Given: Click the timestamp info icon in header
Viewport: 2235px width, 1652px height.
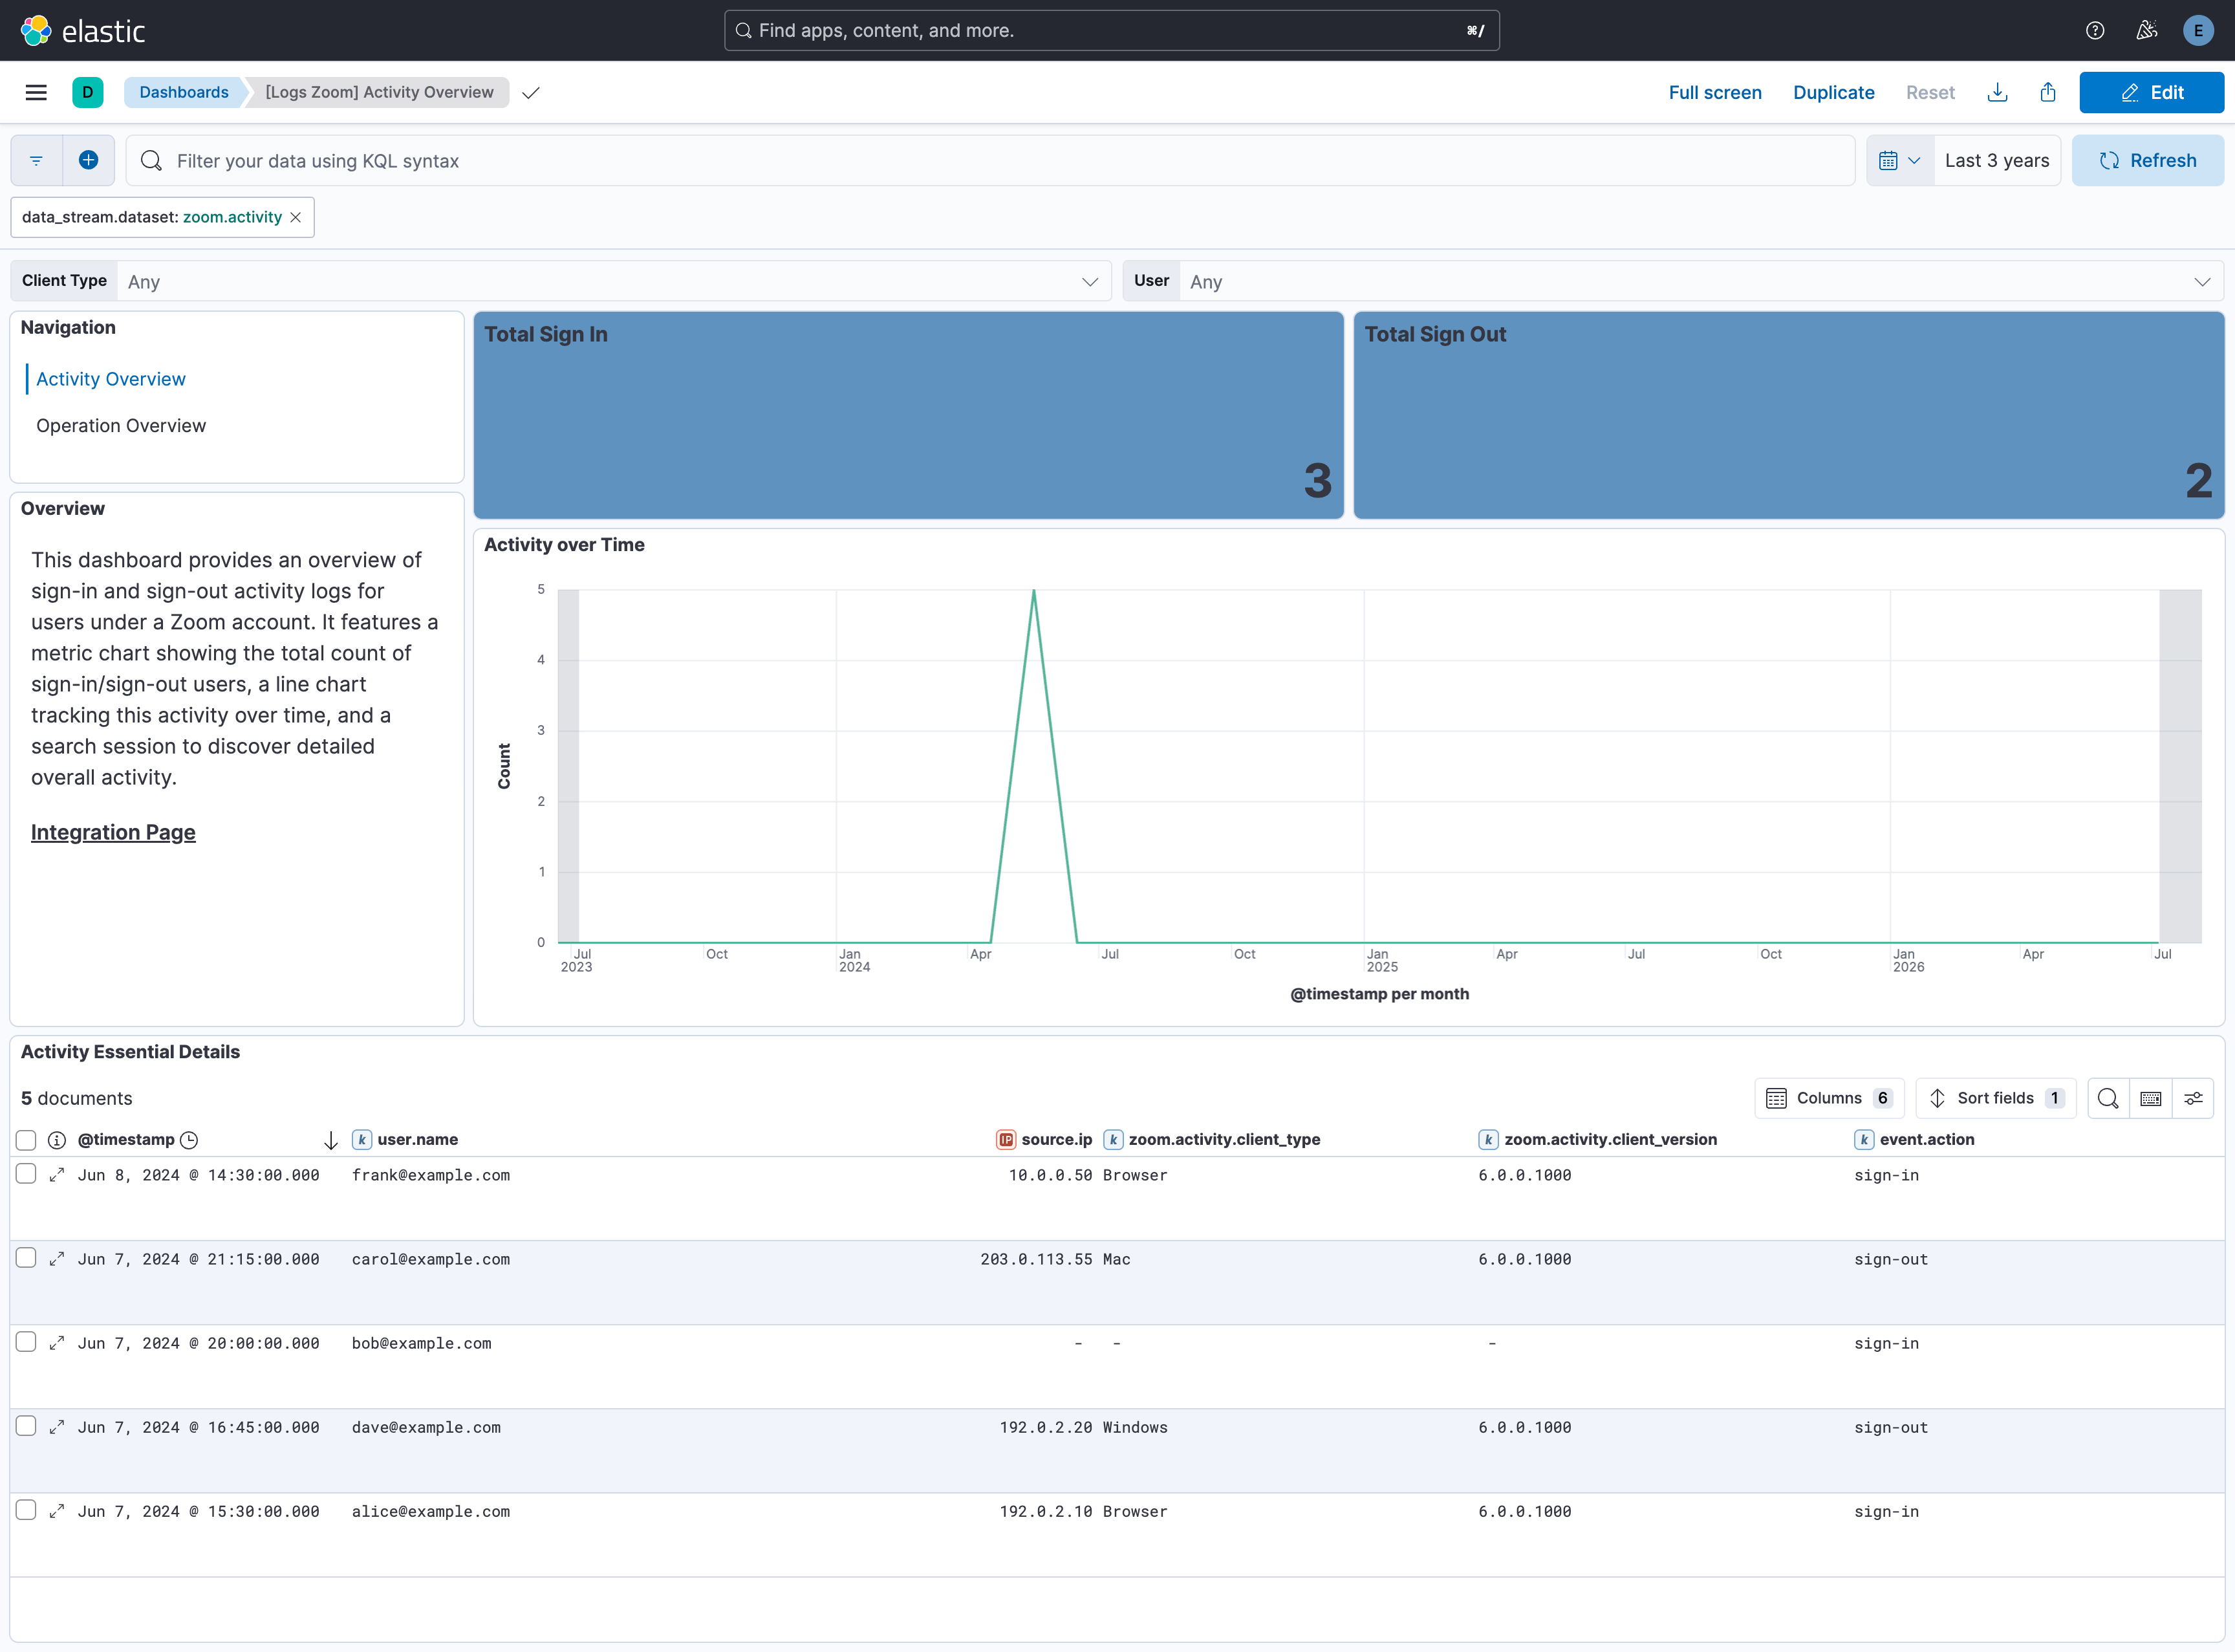Looking at the screenshot, I should 57,1140.
